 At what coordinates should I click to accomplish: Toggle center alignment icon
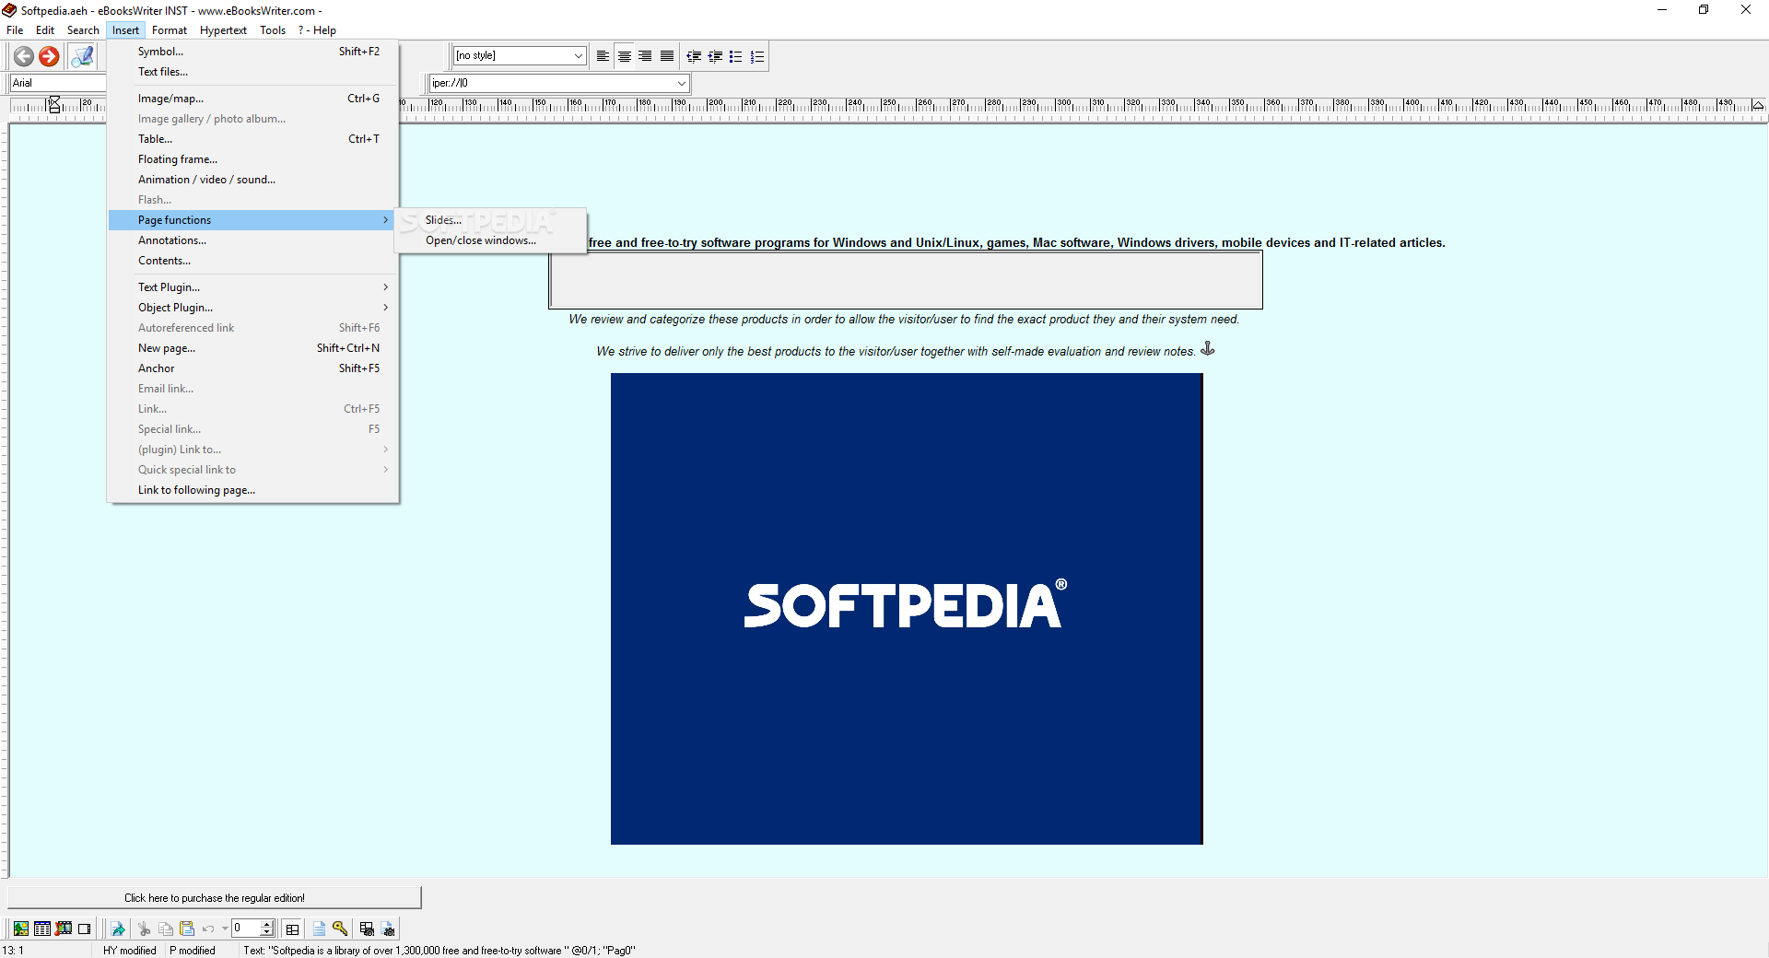pyautogui.click(x=624, y=56)
